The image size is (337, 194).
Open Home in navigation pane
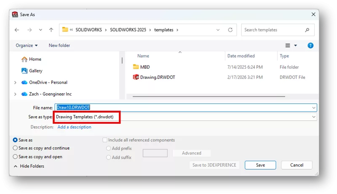(x=31, y=59)
